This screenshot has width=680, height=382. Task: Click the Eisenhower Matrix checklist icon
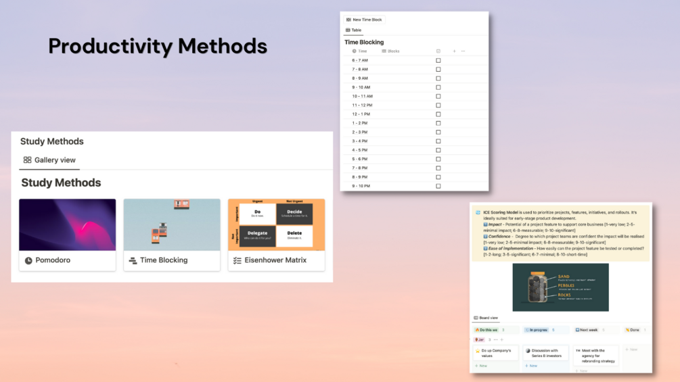[237, 261]
